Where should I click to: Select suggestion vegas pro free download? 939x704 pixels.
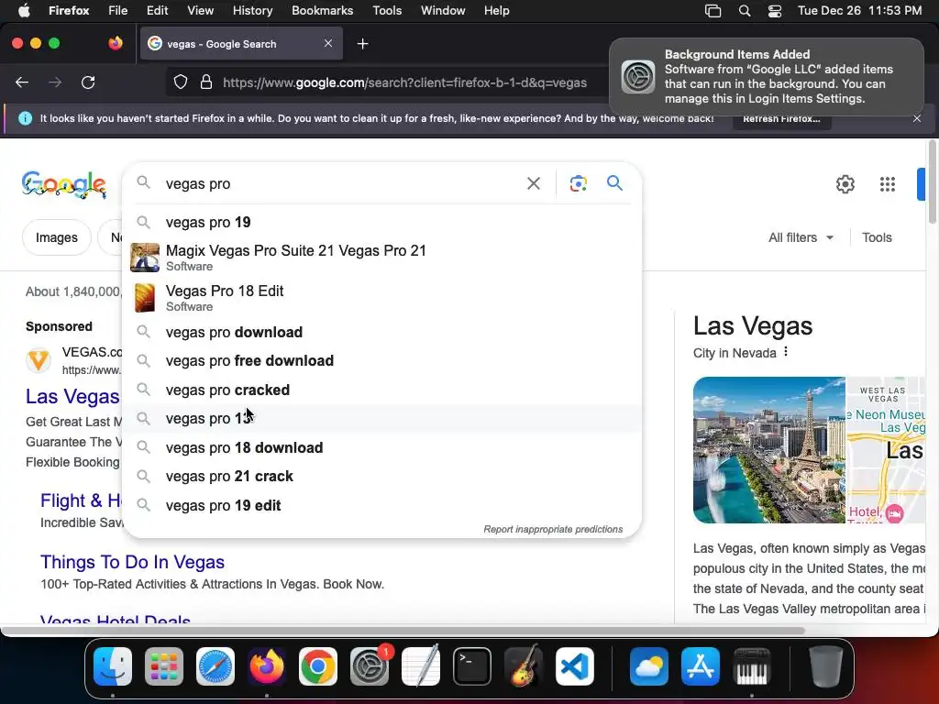[382, 360]
